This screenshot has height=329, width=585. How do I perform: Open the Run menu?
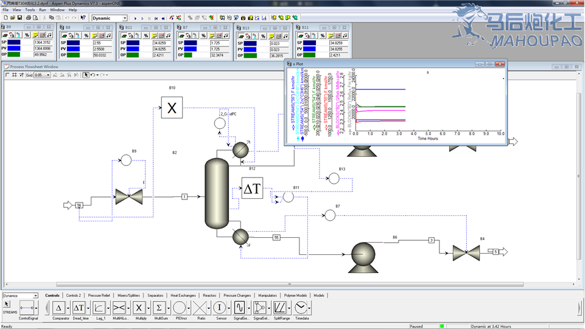pos(43,10)
